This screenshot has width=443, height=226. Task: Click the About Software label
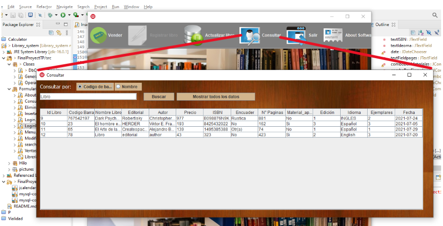click(358, 35)
